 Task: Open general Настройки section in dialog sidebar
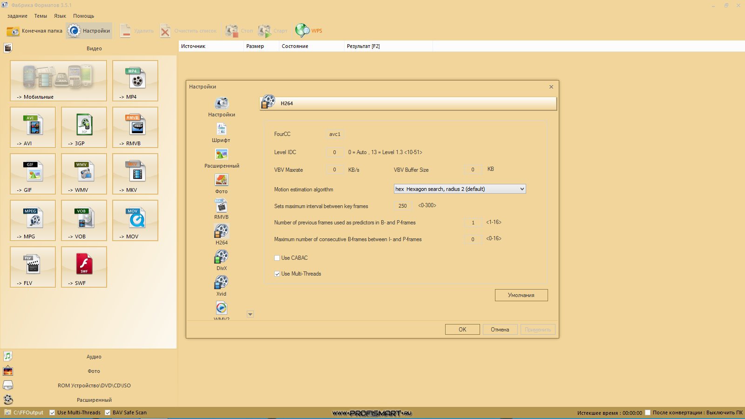coord(222,107)
